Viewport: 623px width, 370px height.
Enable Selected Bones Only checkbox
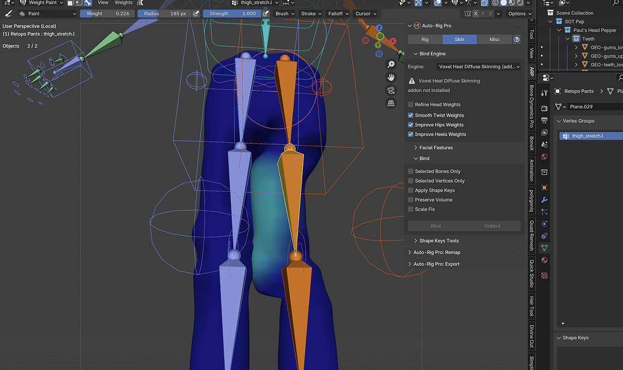coord(411,171)
